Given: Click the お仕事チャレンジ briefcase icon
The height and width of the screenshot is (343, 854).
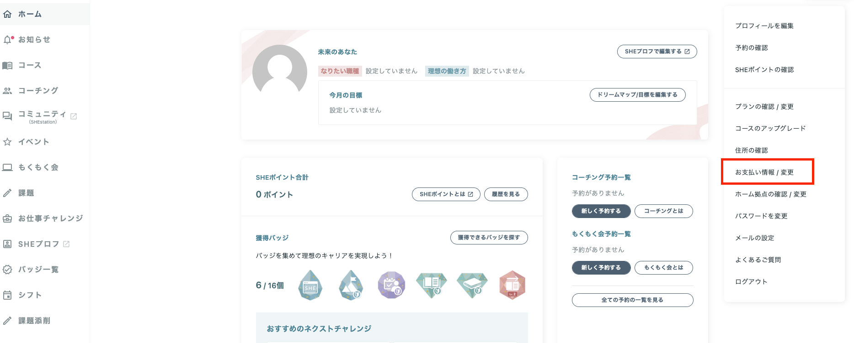Looking at the screenshot, I should [x=7, y=218].
